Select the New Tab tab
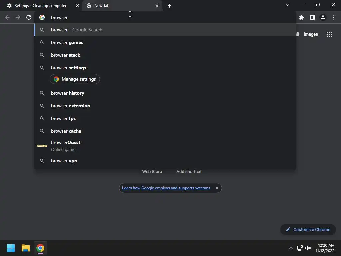Viewport: 341px width, 256px height. tap(122, 6)
